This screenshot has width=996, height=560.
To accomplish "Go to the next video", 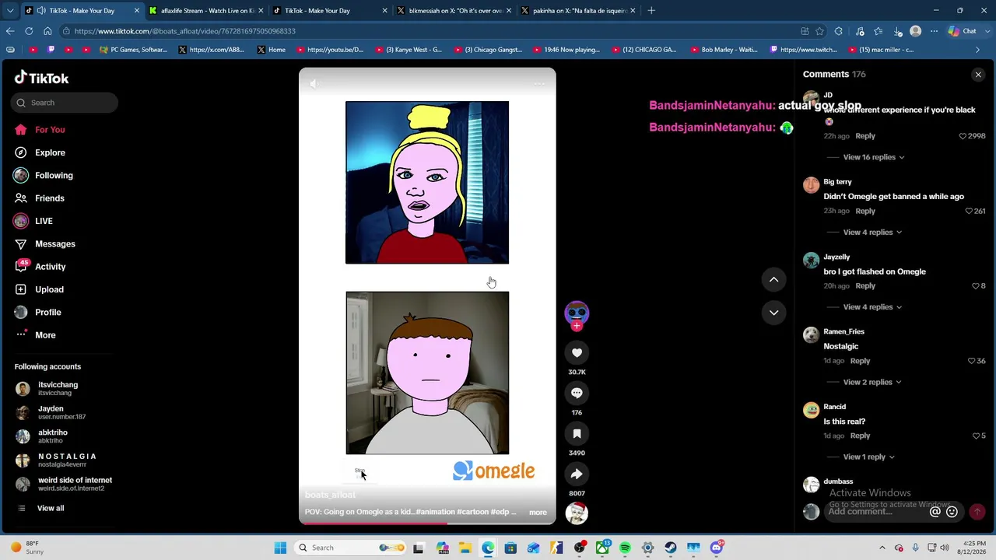I will click(773, 313).
